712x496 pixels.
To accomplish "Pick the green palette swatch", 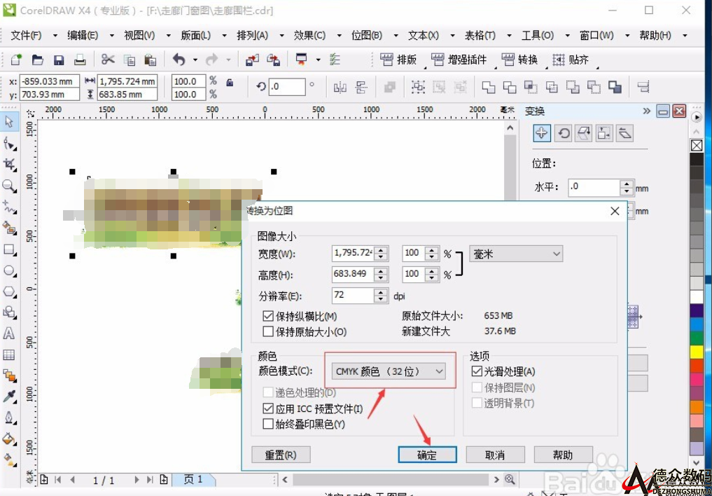I will [697, 338].
